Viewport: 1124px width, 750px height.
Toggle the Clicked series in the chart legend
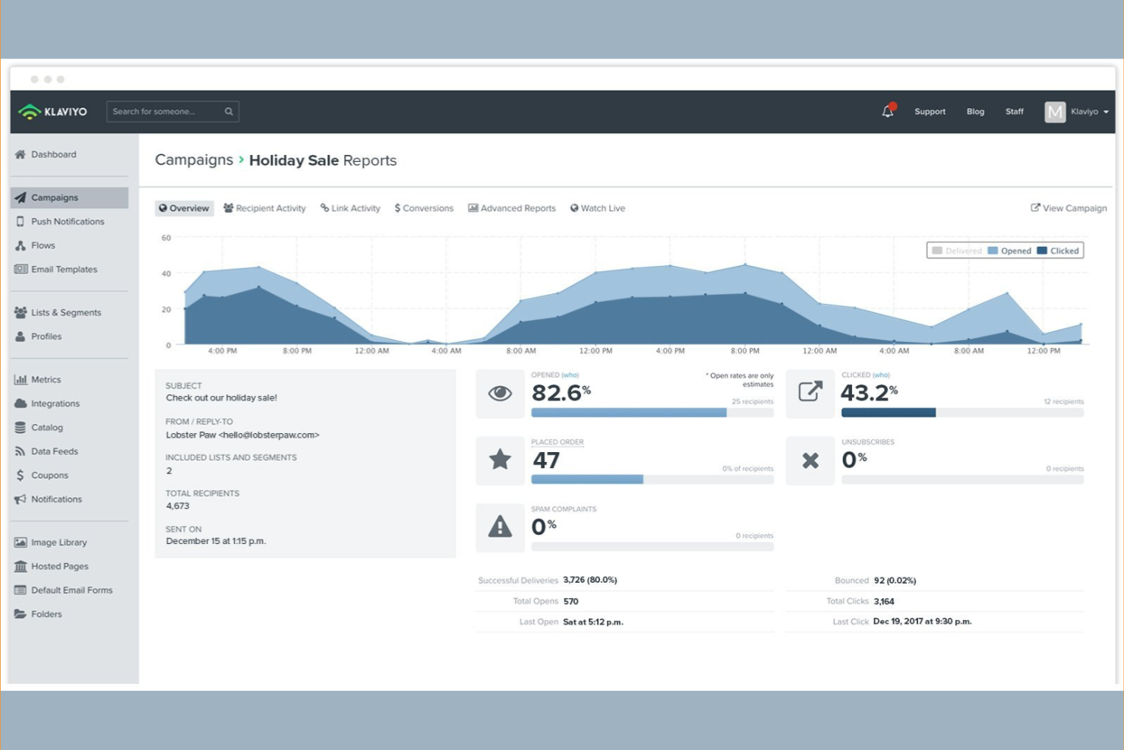point(1059,250)
